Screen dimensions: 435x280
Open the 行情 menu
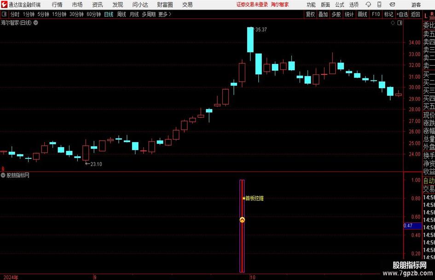[57, 5]
